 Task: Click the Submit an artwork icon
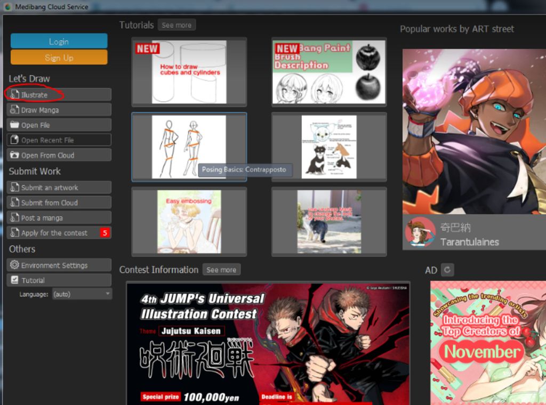[x=14, y=187]
